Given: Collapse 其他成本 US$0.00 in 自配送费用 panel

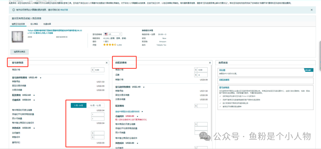Looking at the screenshot, I should coord(138,143).
